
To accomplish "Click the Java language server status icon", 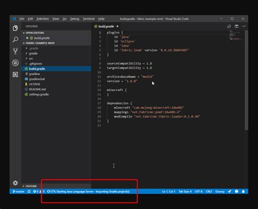I will click(230, 192).
